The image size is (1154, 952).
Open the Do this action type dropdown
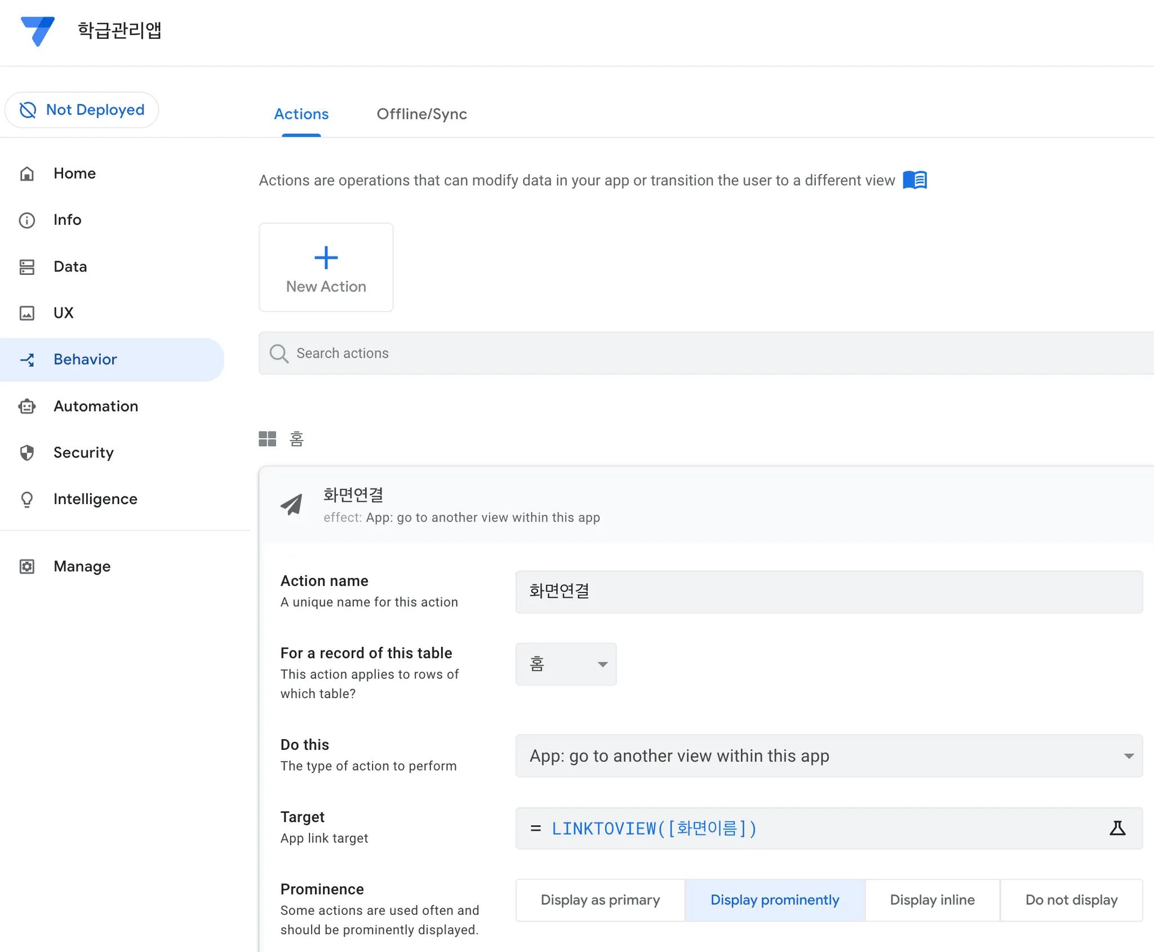[x=828, y=756]
